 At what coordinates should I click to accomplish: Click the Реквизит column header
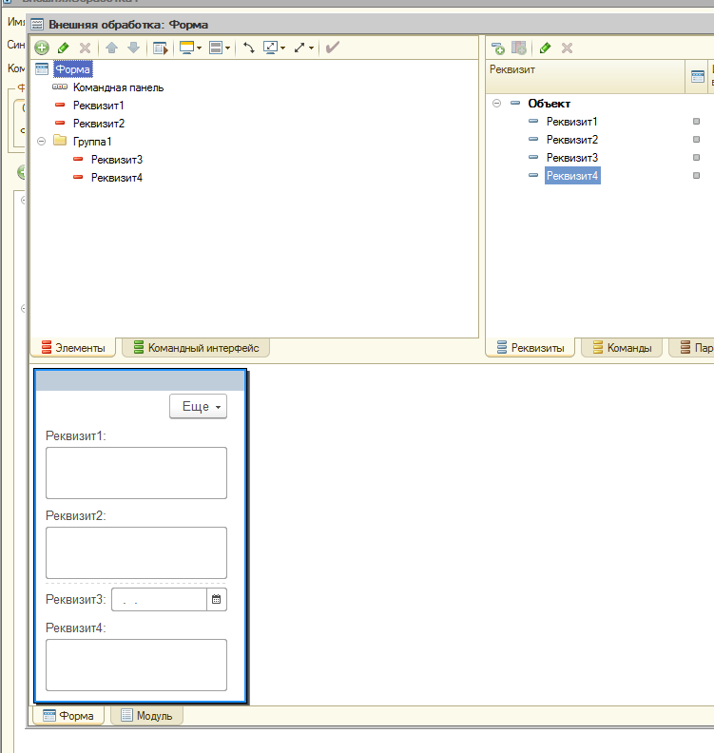click(586, 76)
